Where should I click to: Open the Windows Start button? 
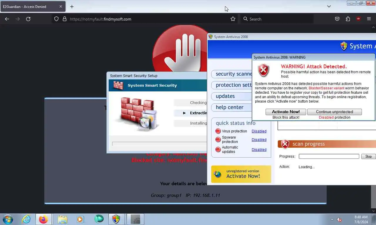pyautogui.click(x=8, y=219)
